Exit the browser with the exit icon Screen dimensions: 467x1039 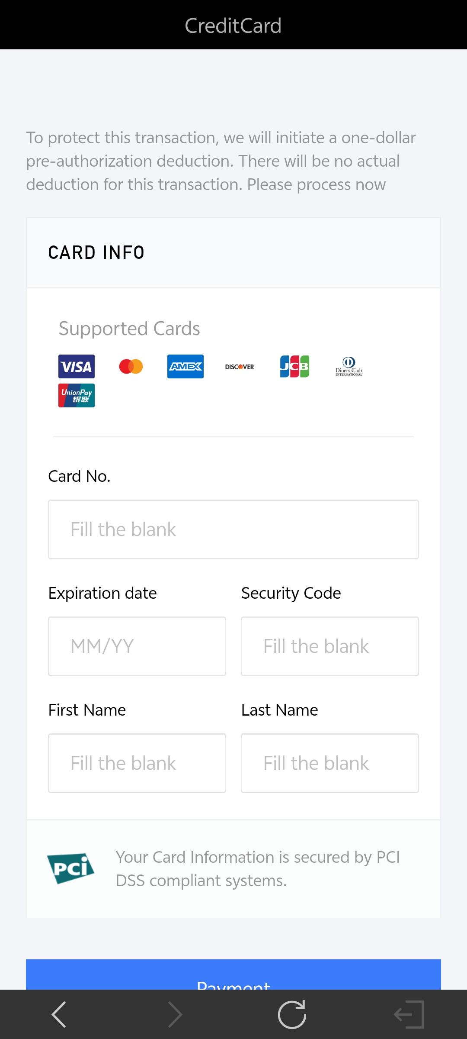tap(409, 1014)
